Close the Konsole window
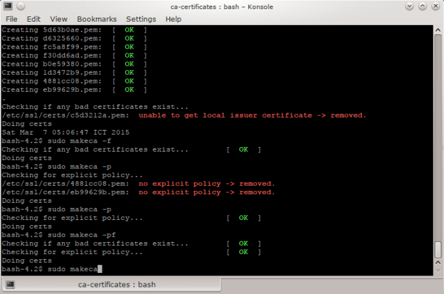 pos(437,6)
